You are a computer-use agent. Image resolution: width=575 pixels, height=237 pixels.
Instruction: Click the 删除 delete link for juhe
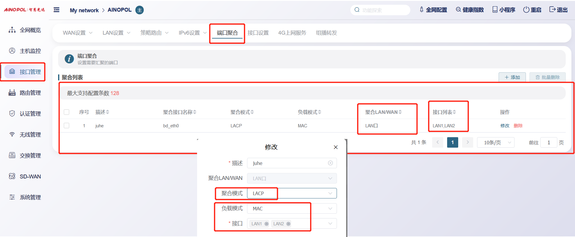(x=518, y=126)
